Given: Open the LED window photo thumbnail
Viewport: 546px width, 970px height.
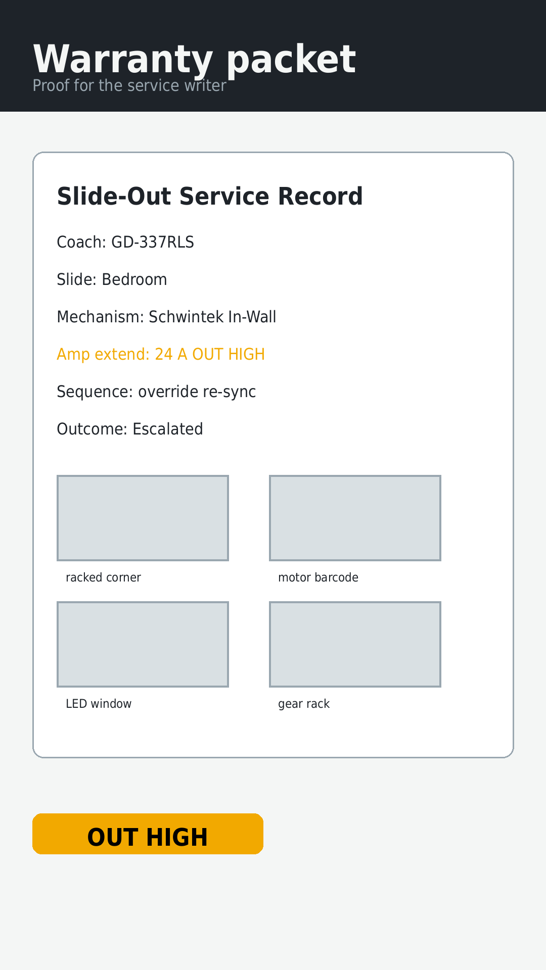Looking at the screenshot, I should (143, 644).
